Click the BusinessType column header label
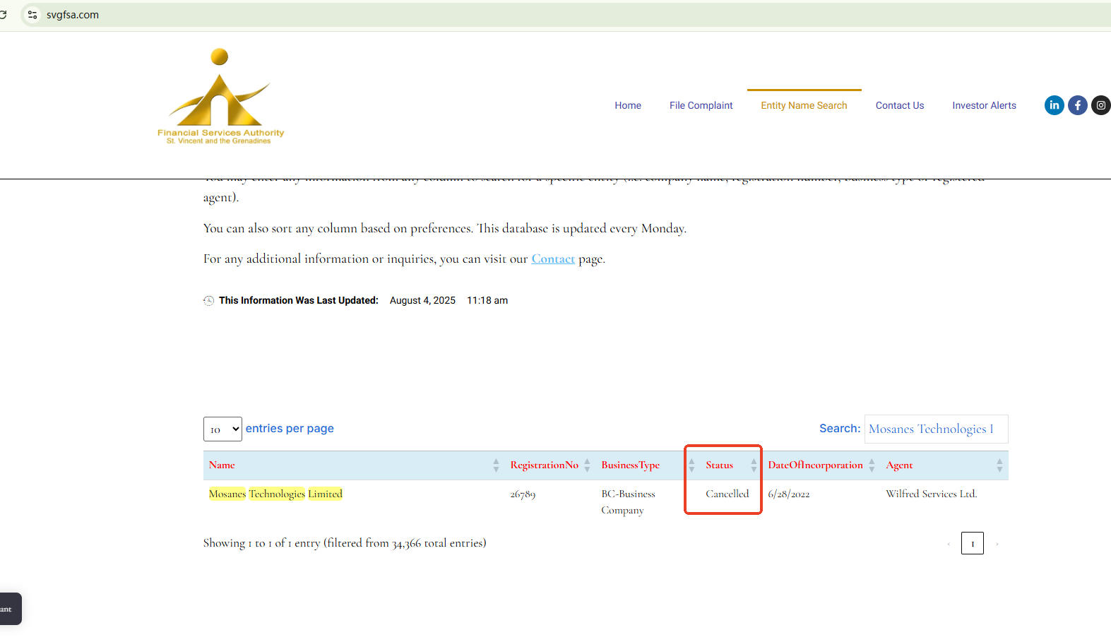The height and width of the screenshot is (642, 1111). click(x=631, y=465)
